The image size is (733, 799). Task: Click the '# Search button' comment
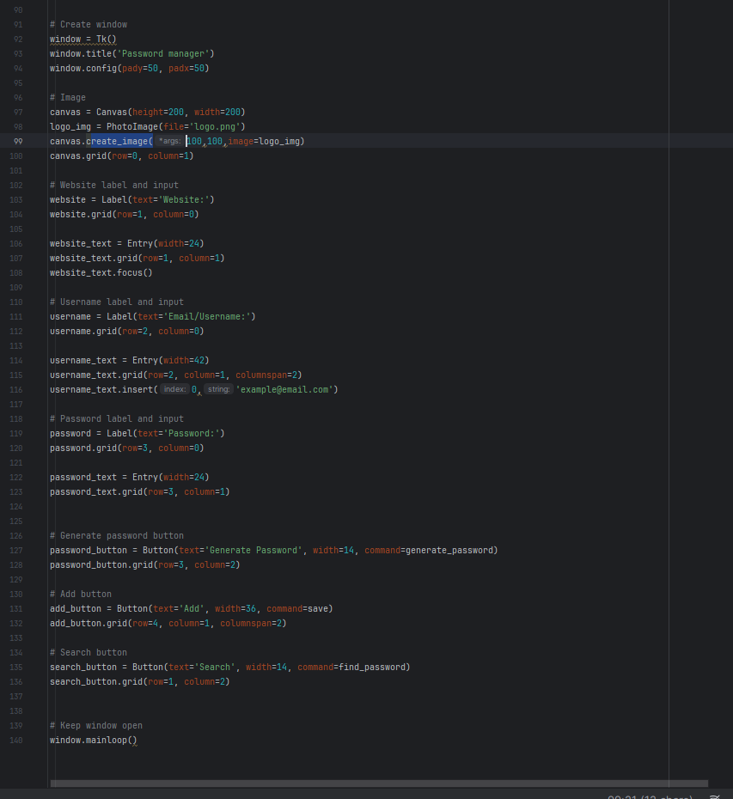point(88,652)
